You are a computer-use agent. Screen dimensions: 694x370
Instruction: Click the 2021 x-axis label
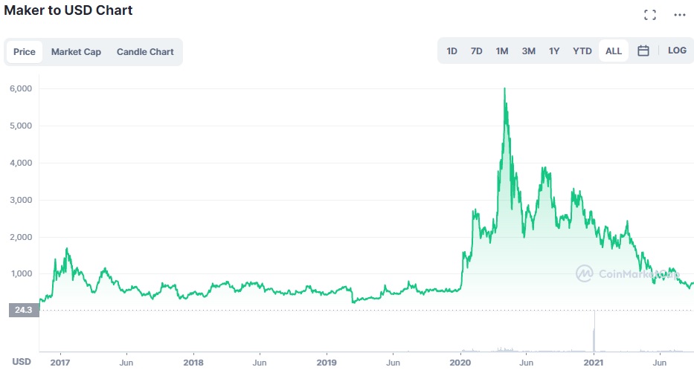(x=594, y=363)
